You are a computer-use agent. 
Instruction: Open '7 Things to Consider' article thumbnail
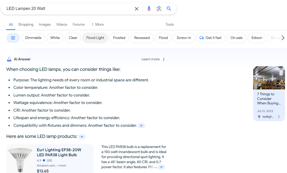(x=269, y=78)
